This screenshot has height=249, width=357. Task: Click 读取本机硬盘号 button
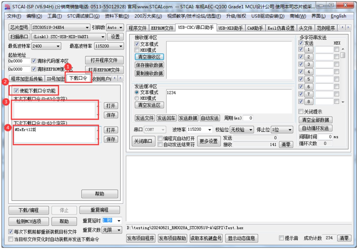point(206,238)
